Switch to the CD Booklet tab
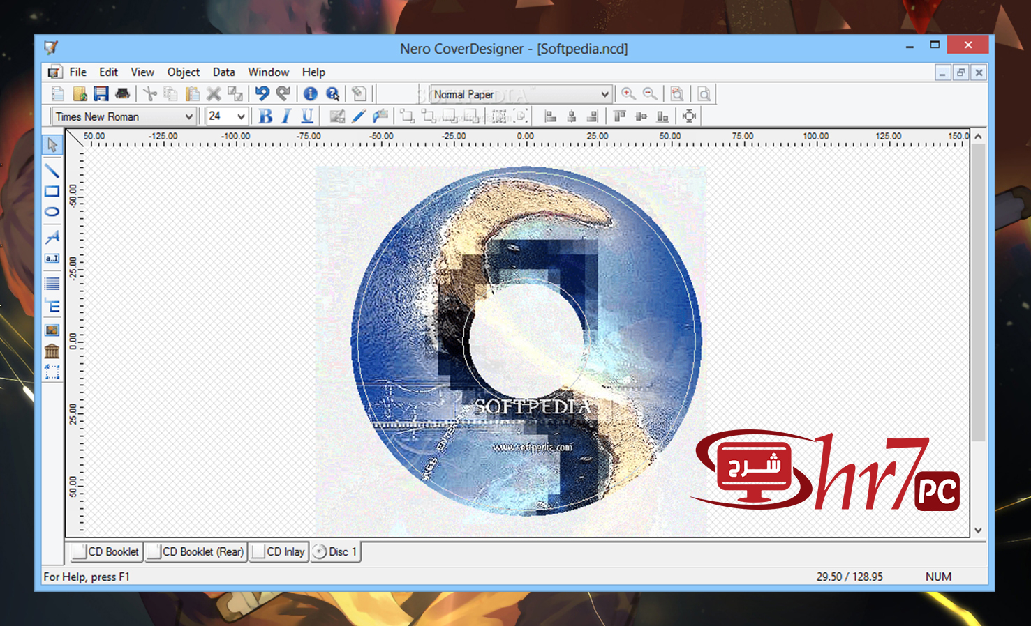Image resolution: width=1031 pixels, height=626 pixels. 107,552
